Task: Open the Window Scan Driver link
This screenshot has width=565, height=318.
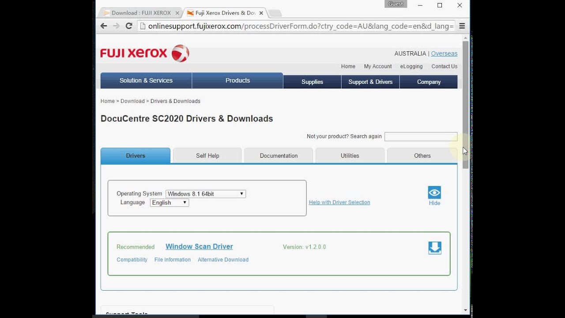Action: tap(199, 246)
